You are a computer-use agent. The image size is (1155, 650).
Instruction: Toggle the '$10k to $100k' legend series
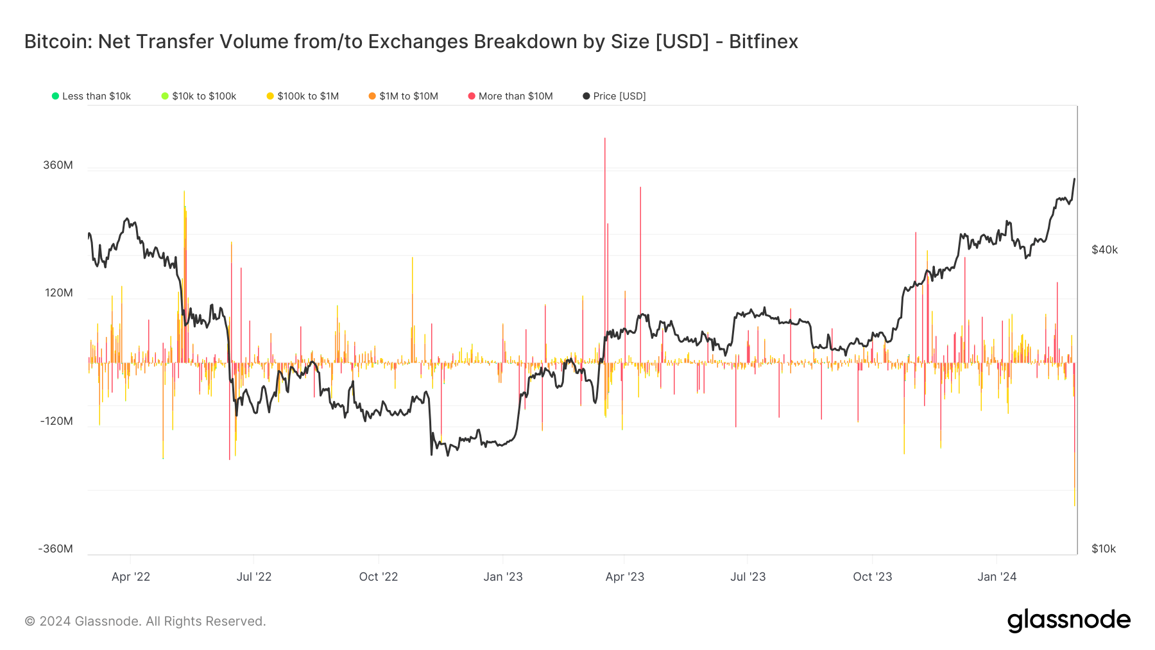[203, 96]
